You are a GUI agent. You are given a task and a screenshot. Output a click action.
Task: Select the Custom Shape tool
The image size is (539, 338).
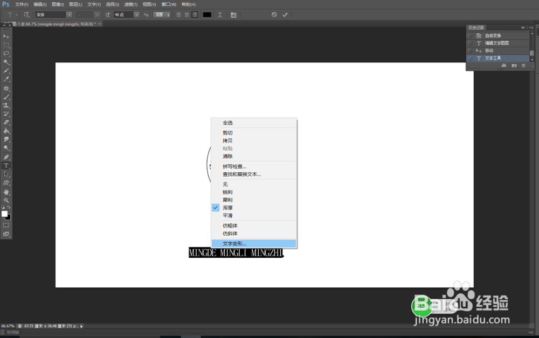tap(6, 183)
